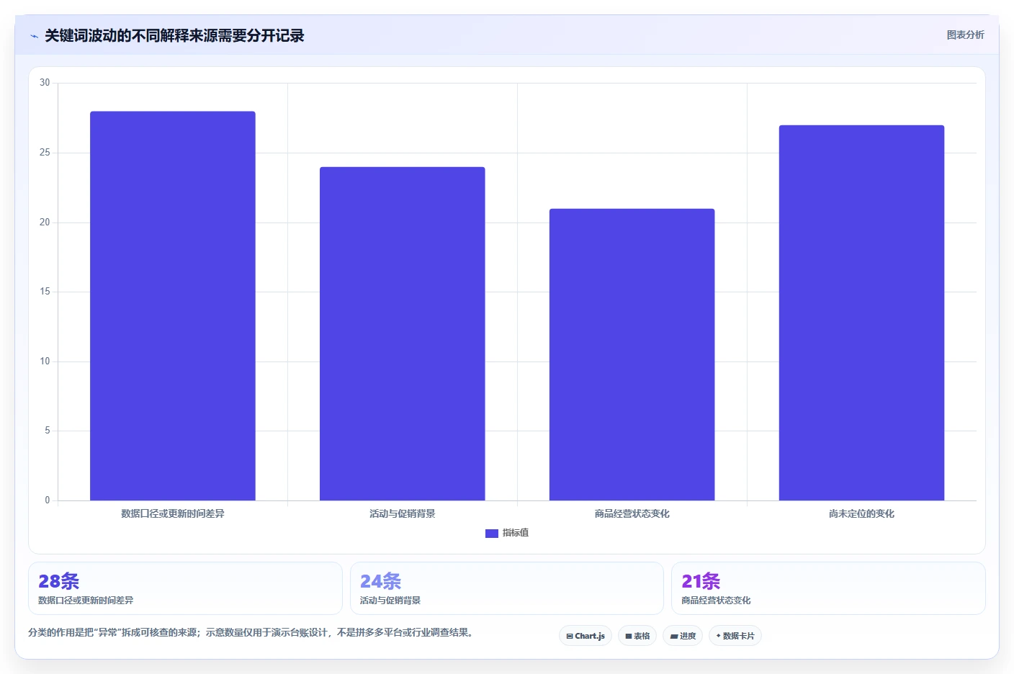Click the 指标值 legend label
Screen dimensions: 1014x674
(x=516, y=533)
